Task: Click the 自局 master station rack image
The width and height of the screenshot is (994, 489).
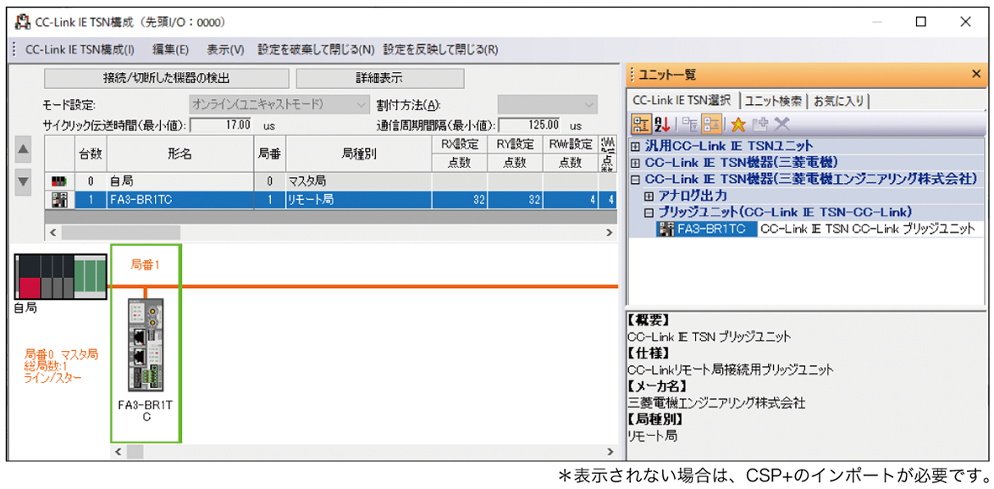Action: [60, 276]
